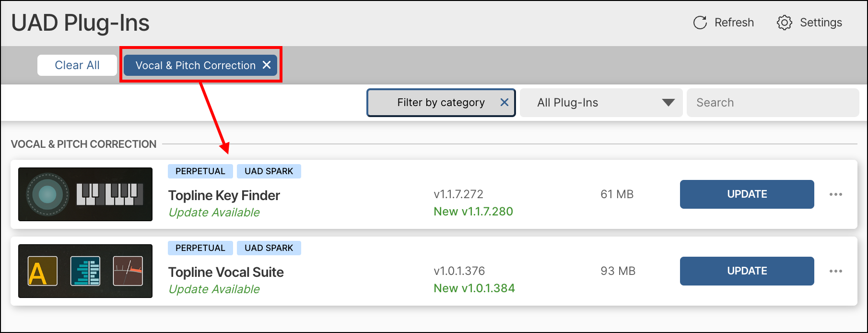
Task: Open Settings via the gear icon
Action: (784, 23)
